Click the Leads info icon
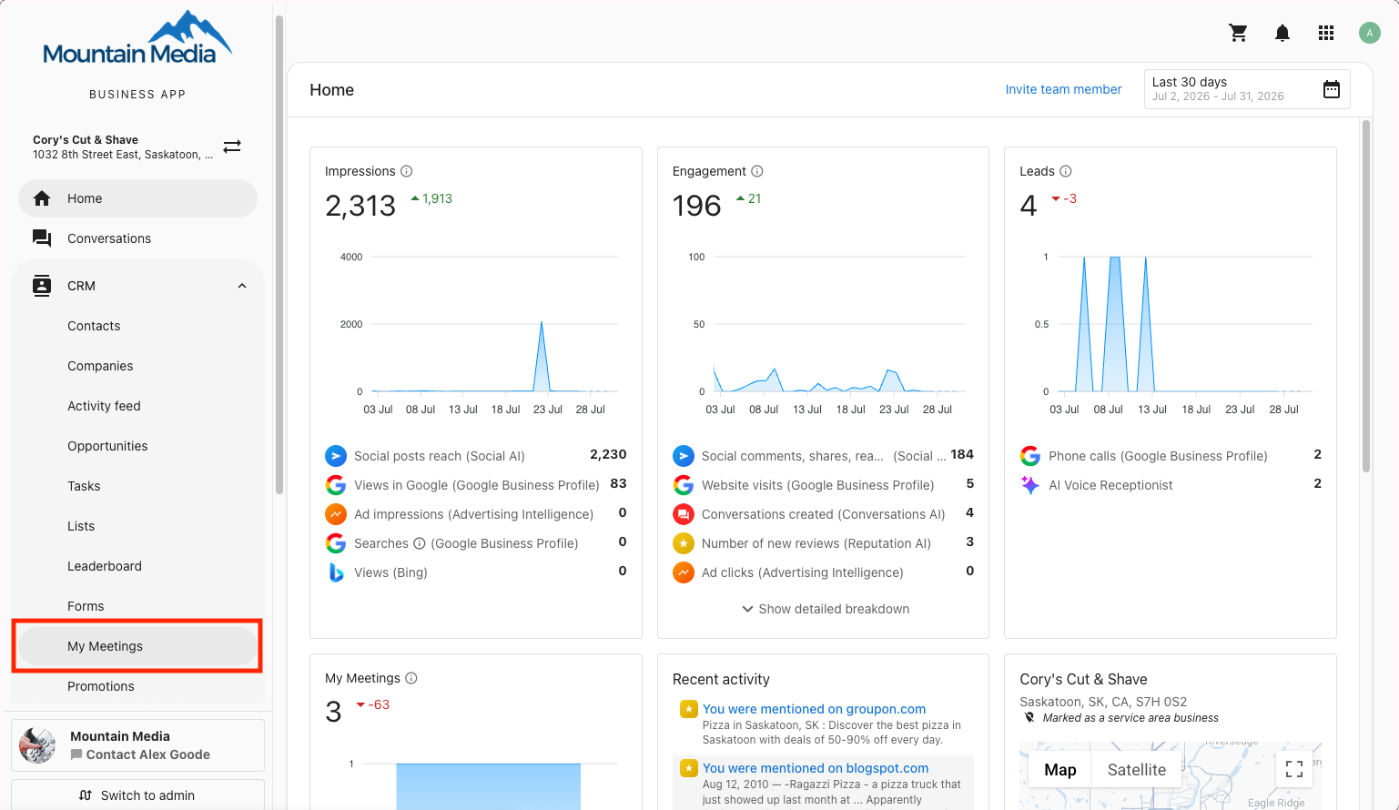The height and width of the screenshot is (810, 1399). [1066, 171]
